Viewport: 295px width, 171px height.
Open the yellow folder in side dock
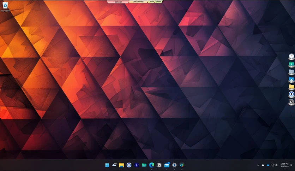291,87
